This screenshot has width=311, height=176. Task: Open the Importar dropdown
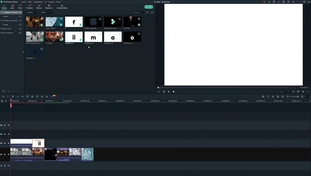click(x=32, y=12)
